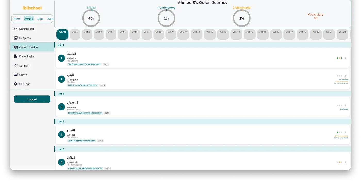Click the Subjects library icon

click(16, 38)
